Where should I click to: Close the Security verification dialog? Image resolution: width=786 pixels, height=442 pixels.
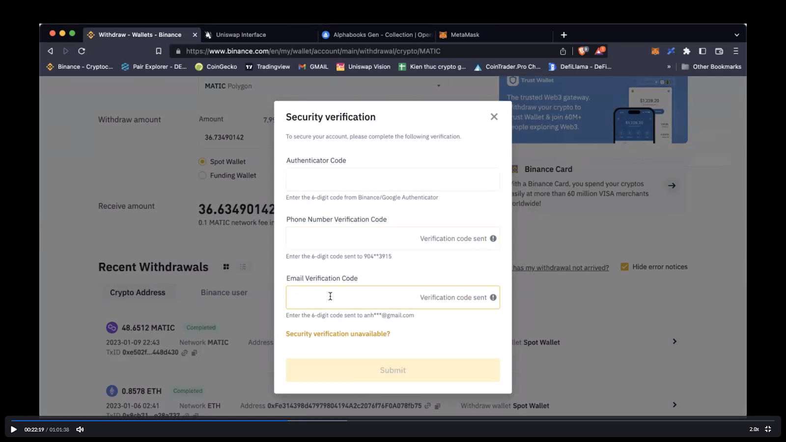tap(494, 117)
